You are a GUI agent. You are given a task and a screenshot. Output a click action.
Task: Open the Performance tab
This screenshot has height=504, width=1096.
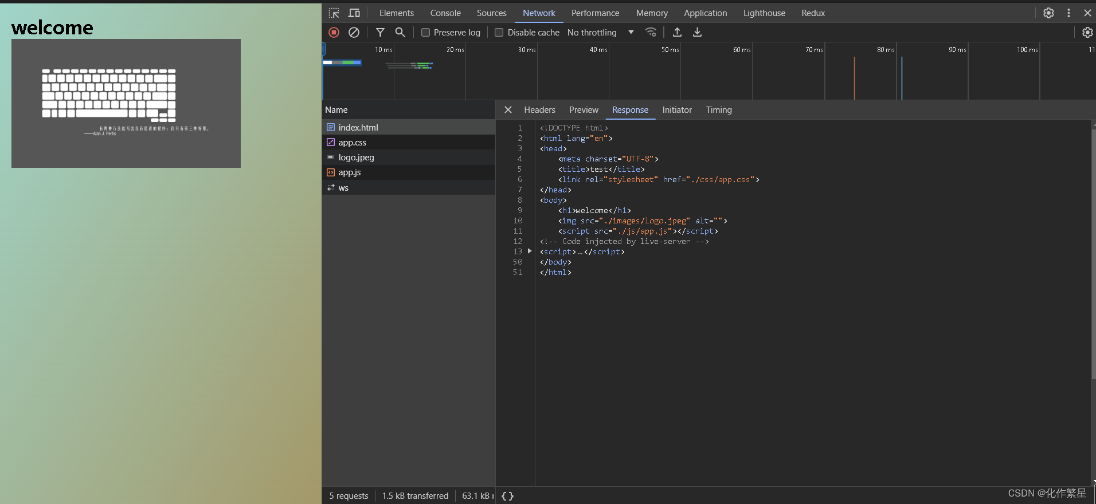(595, 13)
